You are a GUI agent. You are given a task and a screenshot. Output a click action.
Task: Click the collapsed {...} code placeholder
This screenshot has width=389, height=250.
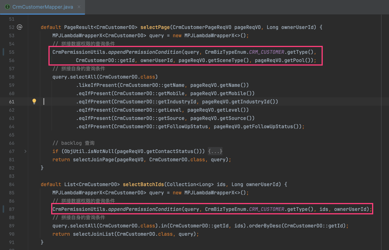tap(216, 151)
